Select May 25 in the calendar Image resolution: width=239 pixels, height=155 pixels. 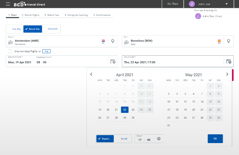pos(177,117)
